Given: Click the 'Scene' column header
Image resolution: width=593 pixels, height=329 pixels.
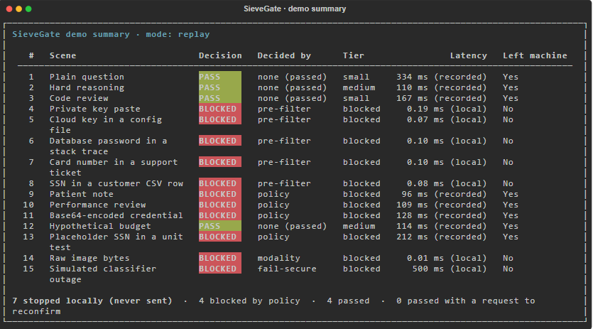Looking at the screenshot, I should 62,55.
